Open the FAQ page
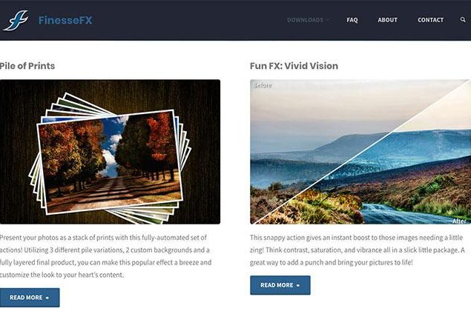Viewport: 471px width, 314px height. point(352,20)
